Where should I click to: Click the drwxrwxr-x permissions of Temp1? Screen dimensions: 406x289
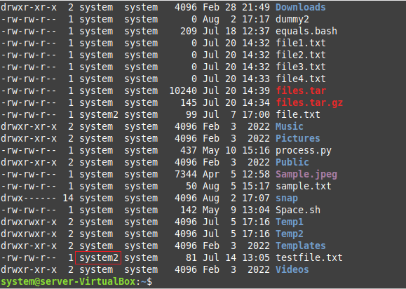tap(29, 222)
